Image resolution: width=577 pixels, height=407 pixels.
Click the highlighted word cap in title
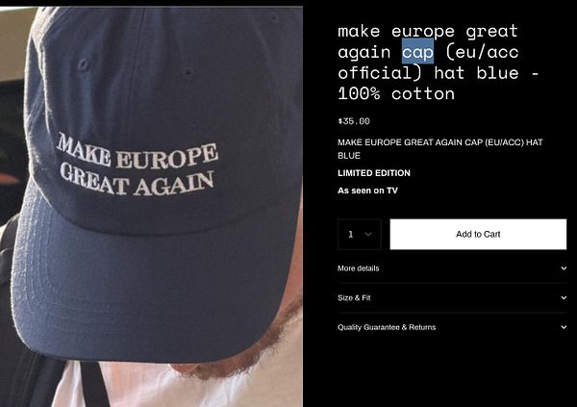[417, 51]
